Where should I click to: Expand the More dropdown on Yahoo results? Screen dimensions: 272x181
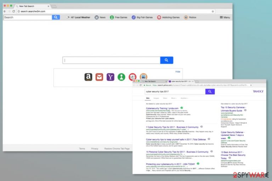coord(174,98)
